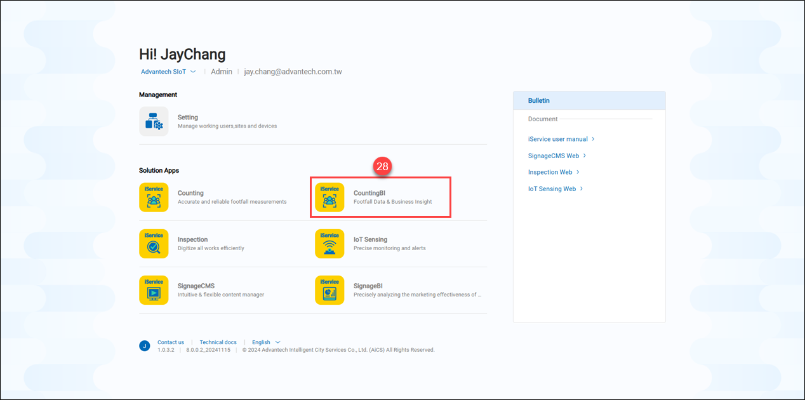Click the SignageBI description text

tap(417, 295)
